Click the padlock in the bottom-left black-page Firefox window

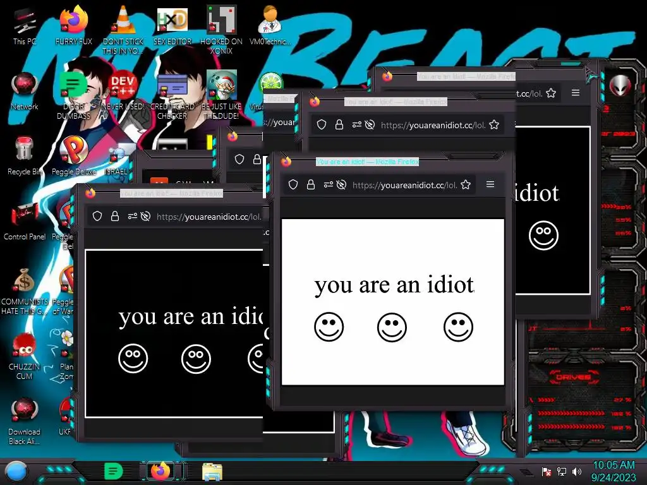115,216
